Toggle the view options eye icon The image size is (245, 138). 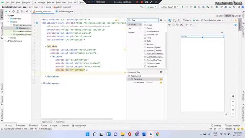point(170,25)
